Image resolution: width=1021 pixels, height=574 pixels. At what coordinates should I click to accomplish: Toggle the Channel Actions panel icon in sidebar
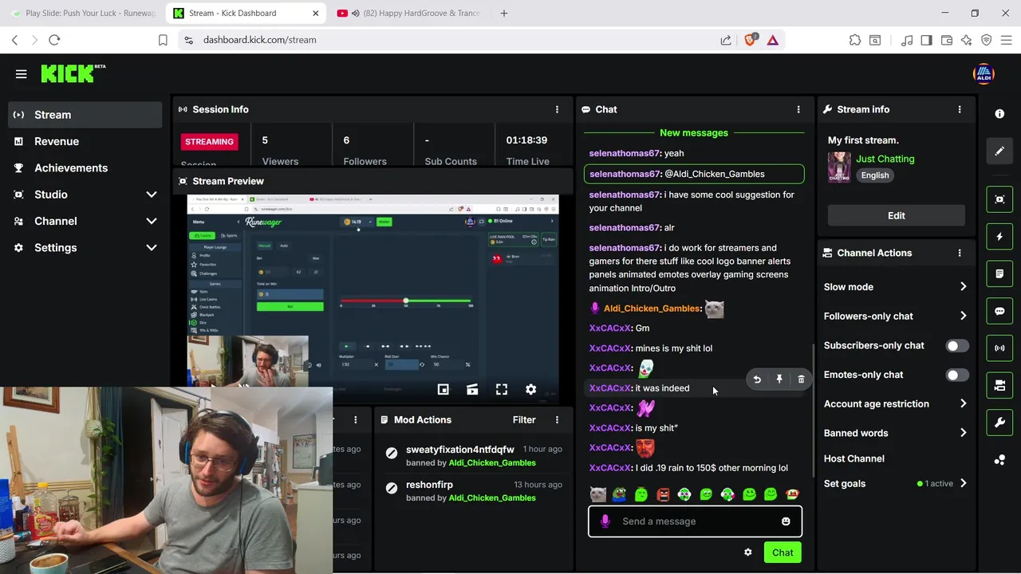(x=999, y=386)
